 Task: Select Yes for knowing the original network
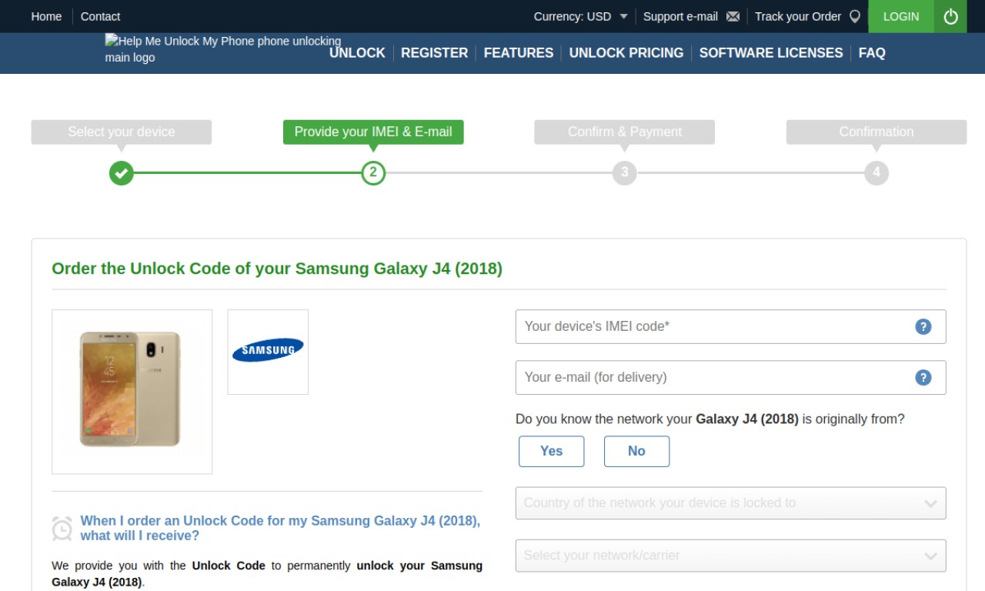tap(551, 451)
